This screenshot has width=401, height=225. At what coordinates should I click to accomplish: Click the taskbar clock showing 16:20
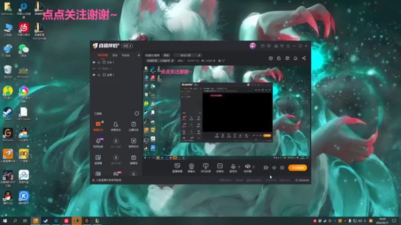[x=382, y=220]
